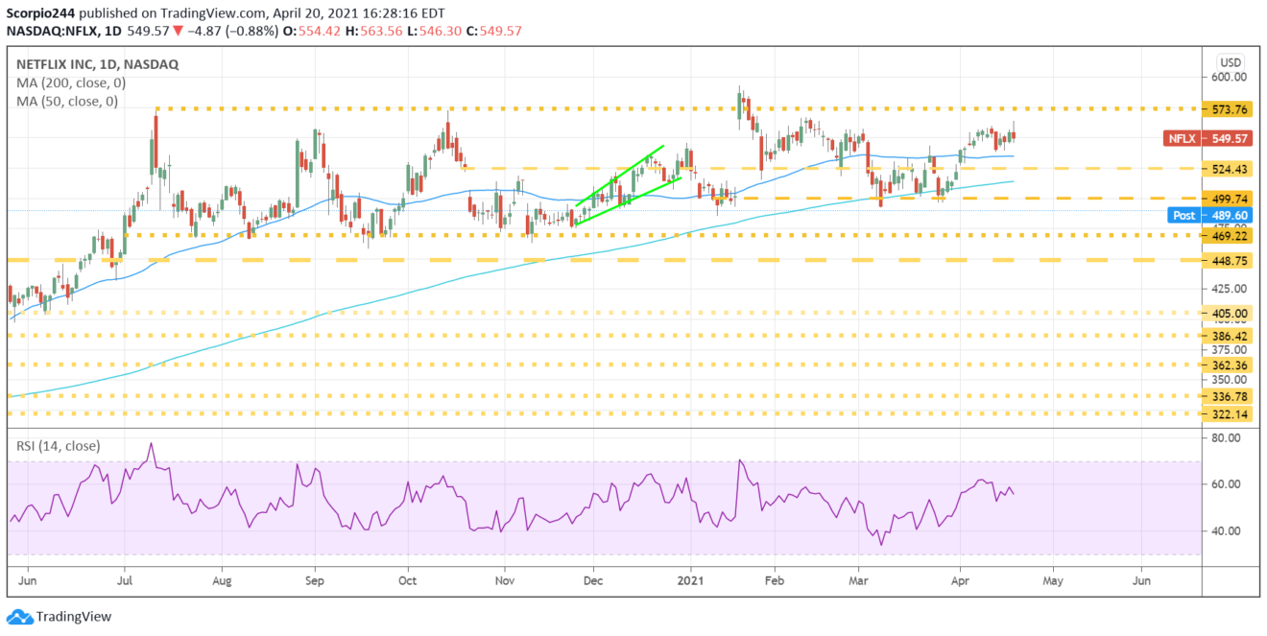
Task: Click the USD currency label box
Action: [1230, 61]
